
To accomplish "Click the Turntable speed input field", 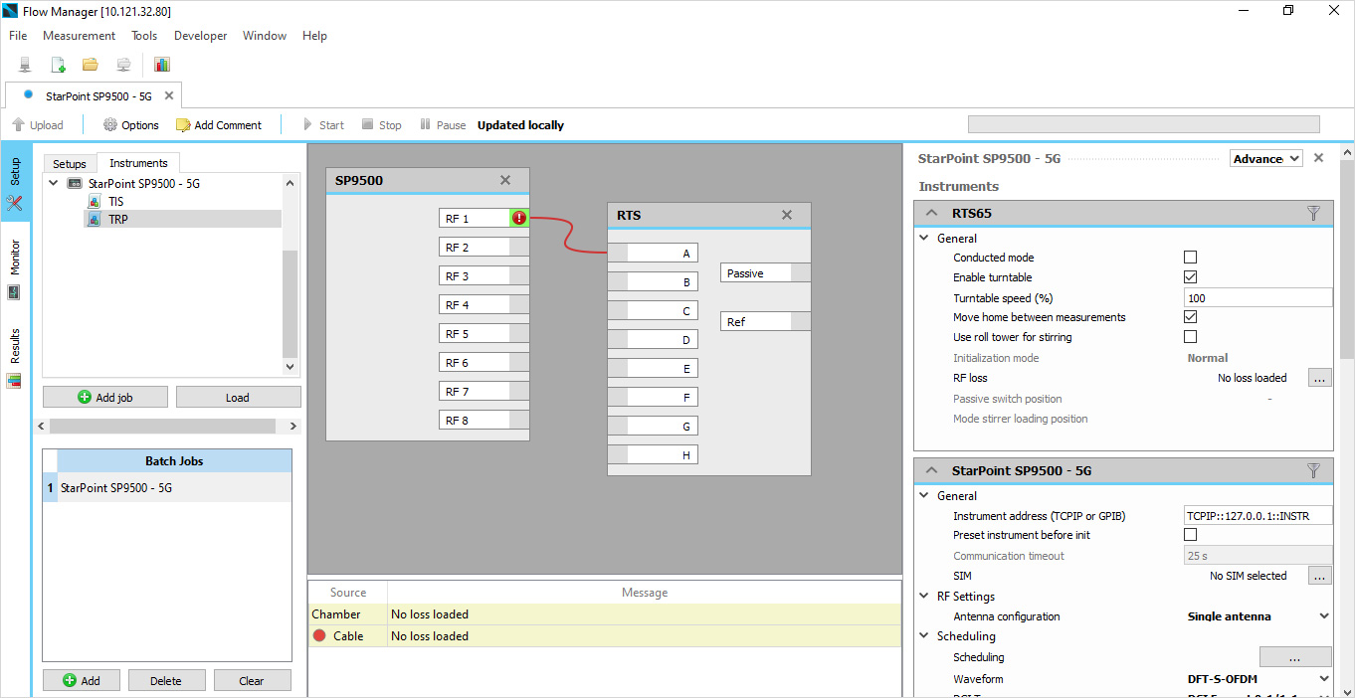I will point(1258,298).
